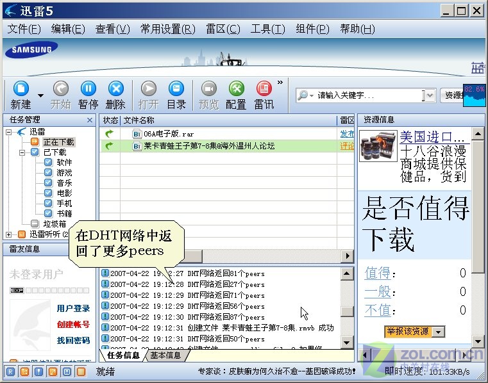Click the search magnifier icon
The image size is (488, 383).
coord(302,95)
